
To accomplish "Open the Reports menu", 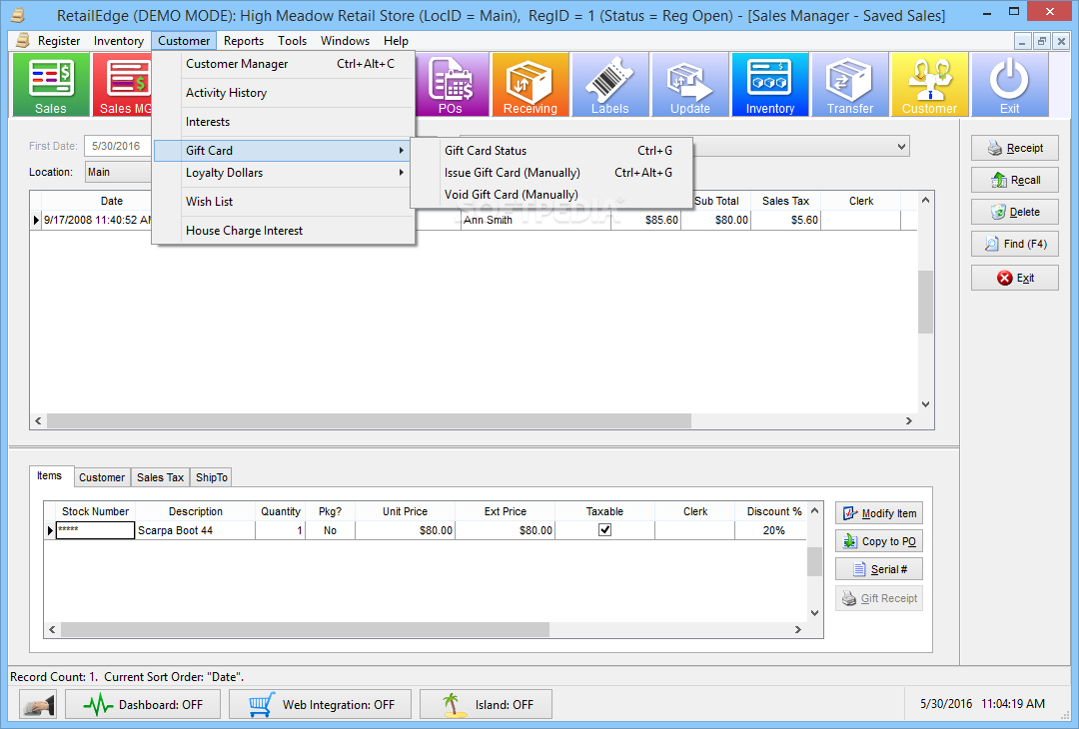I will (244, 41).
